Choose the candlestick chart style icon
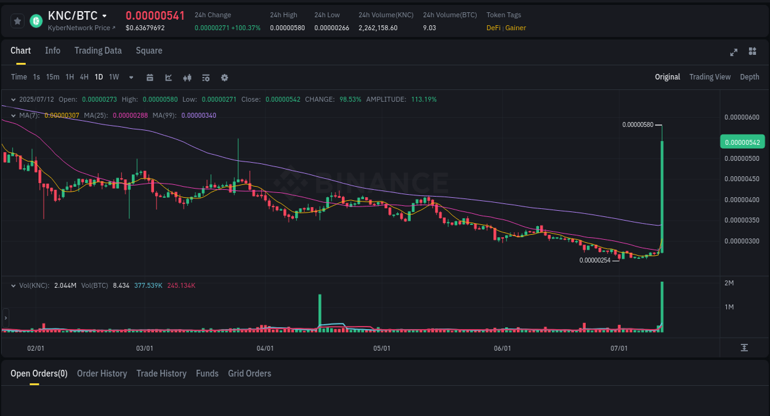The height and width of the screenshot is (416, 770). coord(187,77)
